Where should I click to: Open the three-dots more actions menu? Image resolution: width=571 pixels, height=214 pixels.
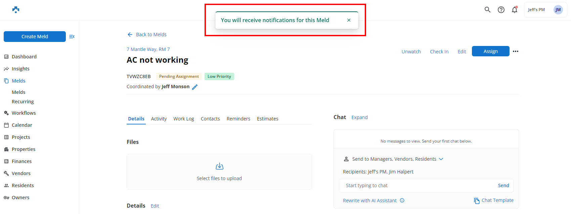(516, 51)
